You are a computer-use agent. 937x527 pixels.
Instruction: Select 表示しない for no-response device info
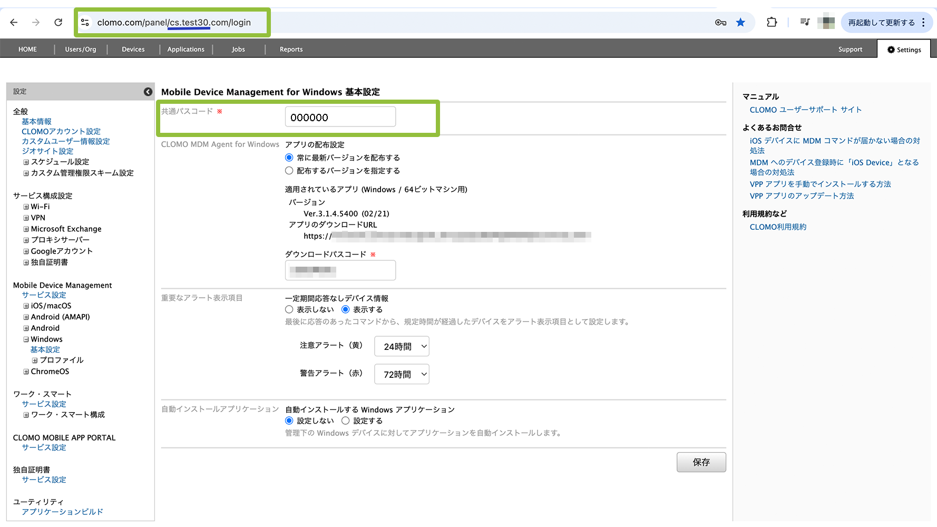289,309
